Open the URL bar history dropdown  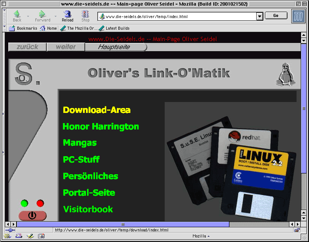click(x=260, y=17)
